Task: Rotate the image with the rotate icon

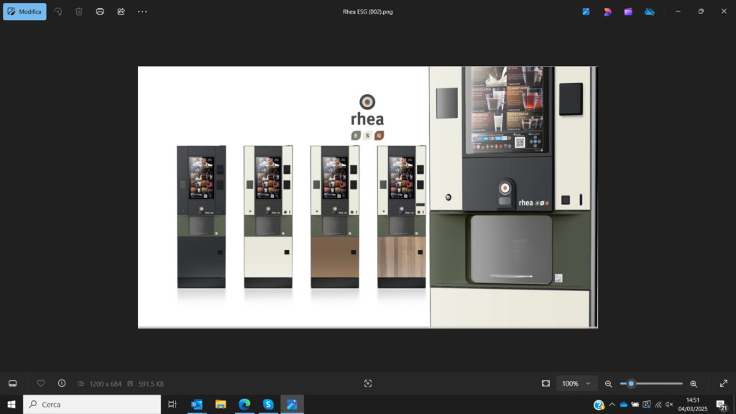Action: click(57, 11)
